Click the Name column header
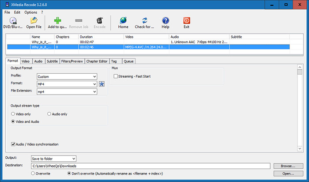Viewport: 309px width, 182px height. pyautogui.click(x=42, y=37)
